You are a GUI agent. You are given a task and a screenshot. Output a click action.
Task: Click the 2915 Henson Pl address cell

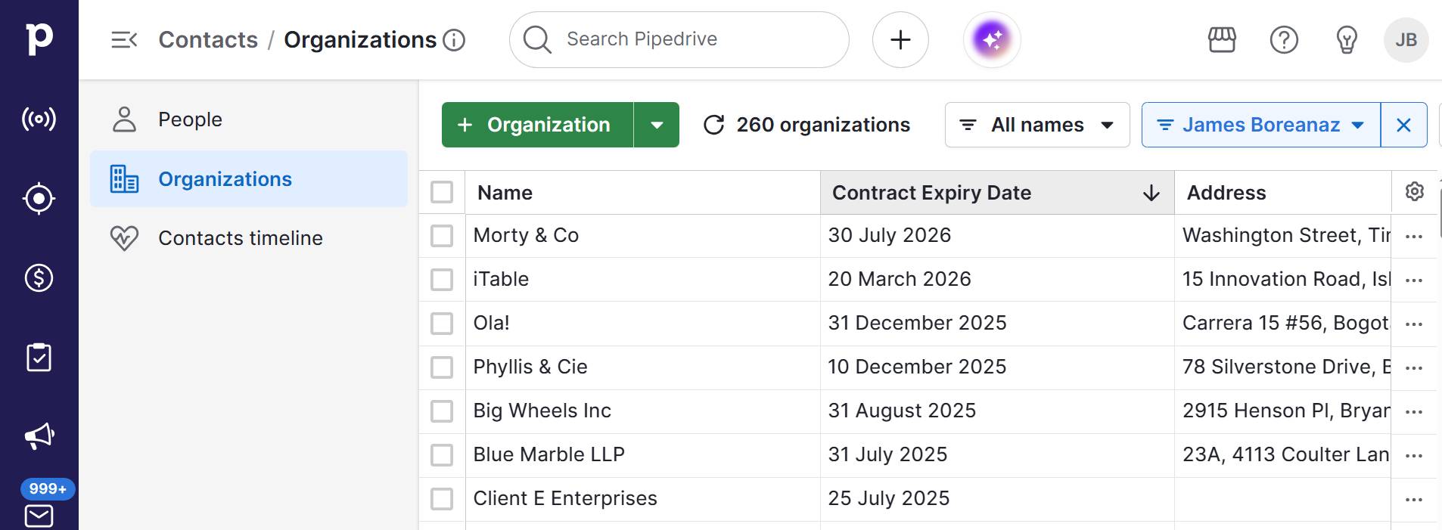[x=1282, y=411]
